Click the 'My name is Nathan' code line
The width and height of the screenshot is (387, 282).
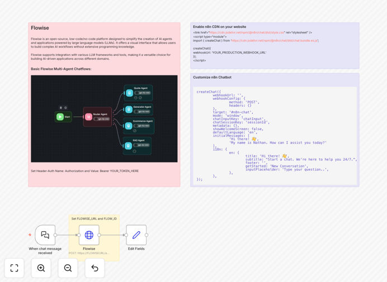click(x=277, y=143)
